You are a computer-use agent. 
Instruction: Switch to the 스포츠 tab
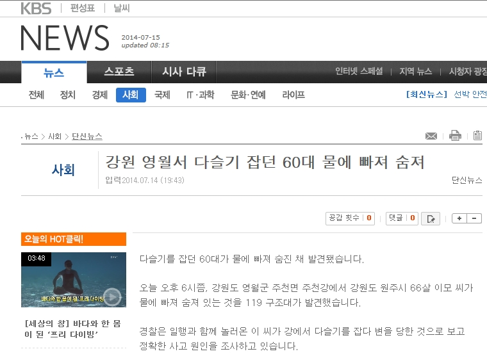pos(119,72)
